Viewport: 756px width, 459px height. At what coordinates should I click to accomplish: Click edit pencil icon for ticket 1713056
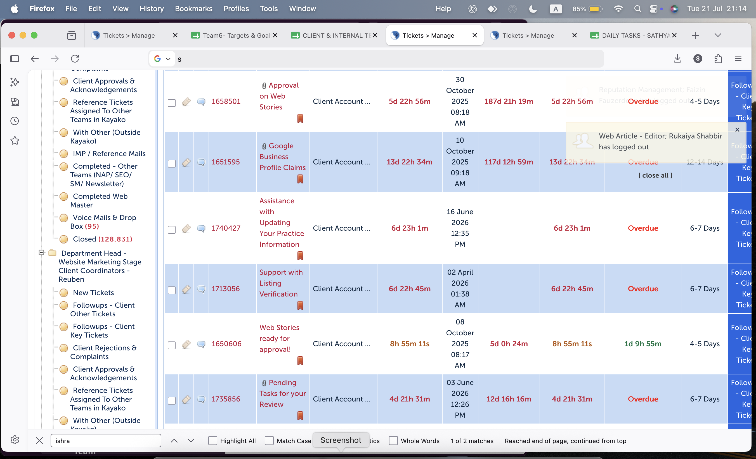(186, 289)
